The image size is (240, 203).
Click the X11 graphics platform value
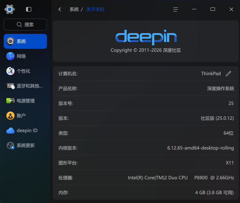point(230,163)
